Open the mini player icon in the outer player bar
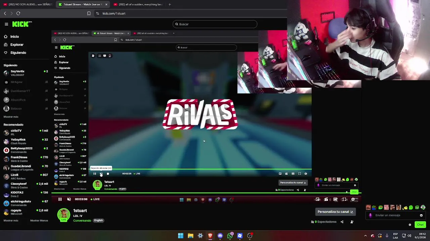This screenshot has width=430, height=241. 317,199
